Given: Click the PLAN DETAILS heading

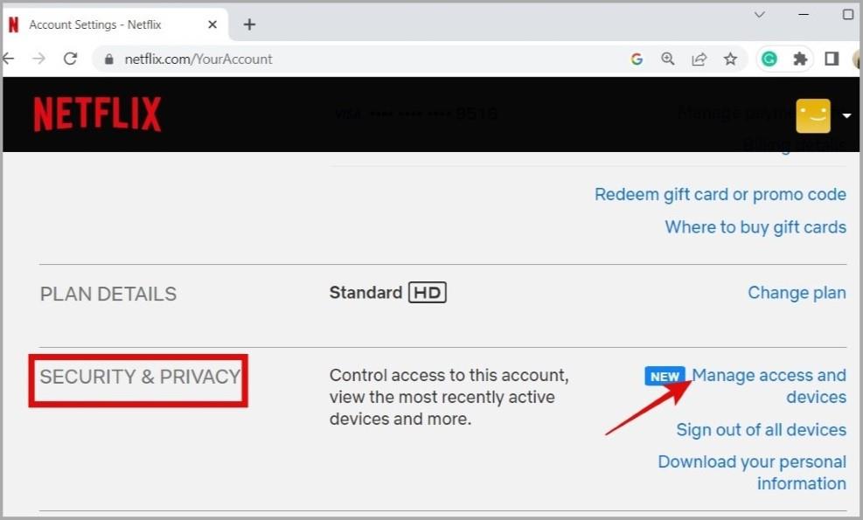Looking at the screenshot, I should tap(108, 294).
